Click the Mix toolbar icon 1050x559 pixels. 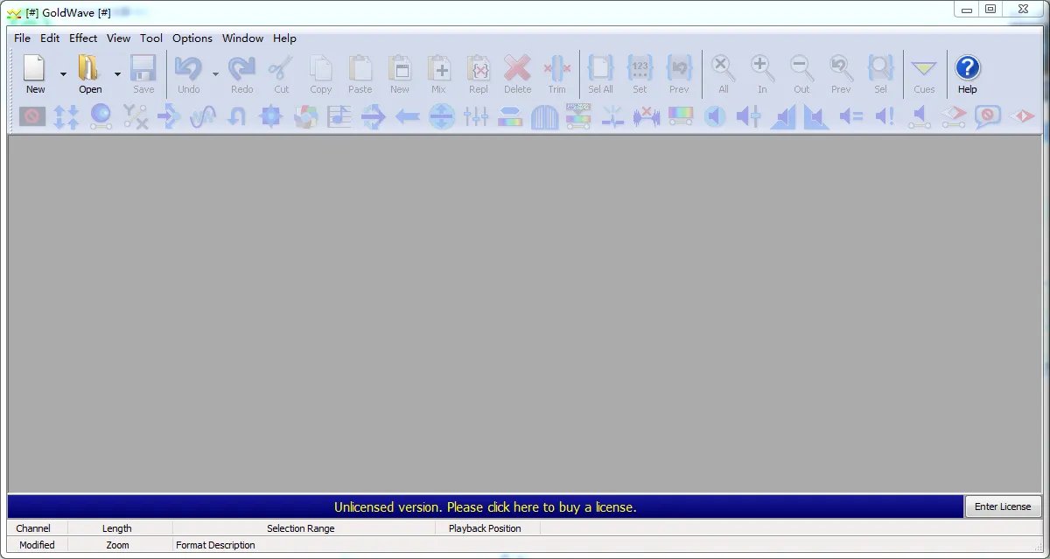438,69
